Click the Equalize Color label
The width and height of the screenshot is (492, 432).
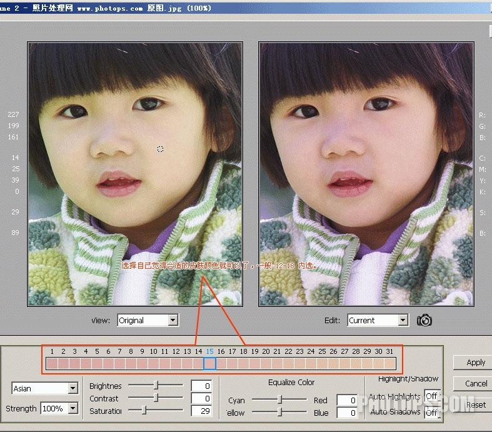tap(291, 382)
